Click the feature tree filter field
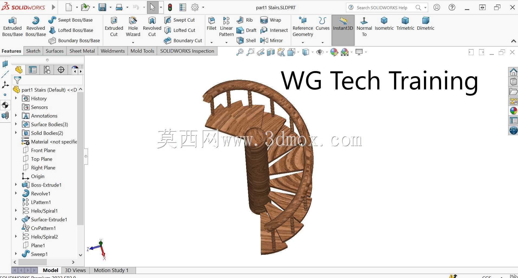The height and width of the screenshot is (278, 518). pyautogui.click(x=48, y=80)
